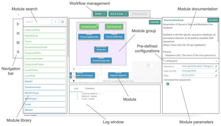Open module search options menu
This screenshot has width=221, height=126.
coord(55,22)
